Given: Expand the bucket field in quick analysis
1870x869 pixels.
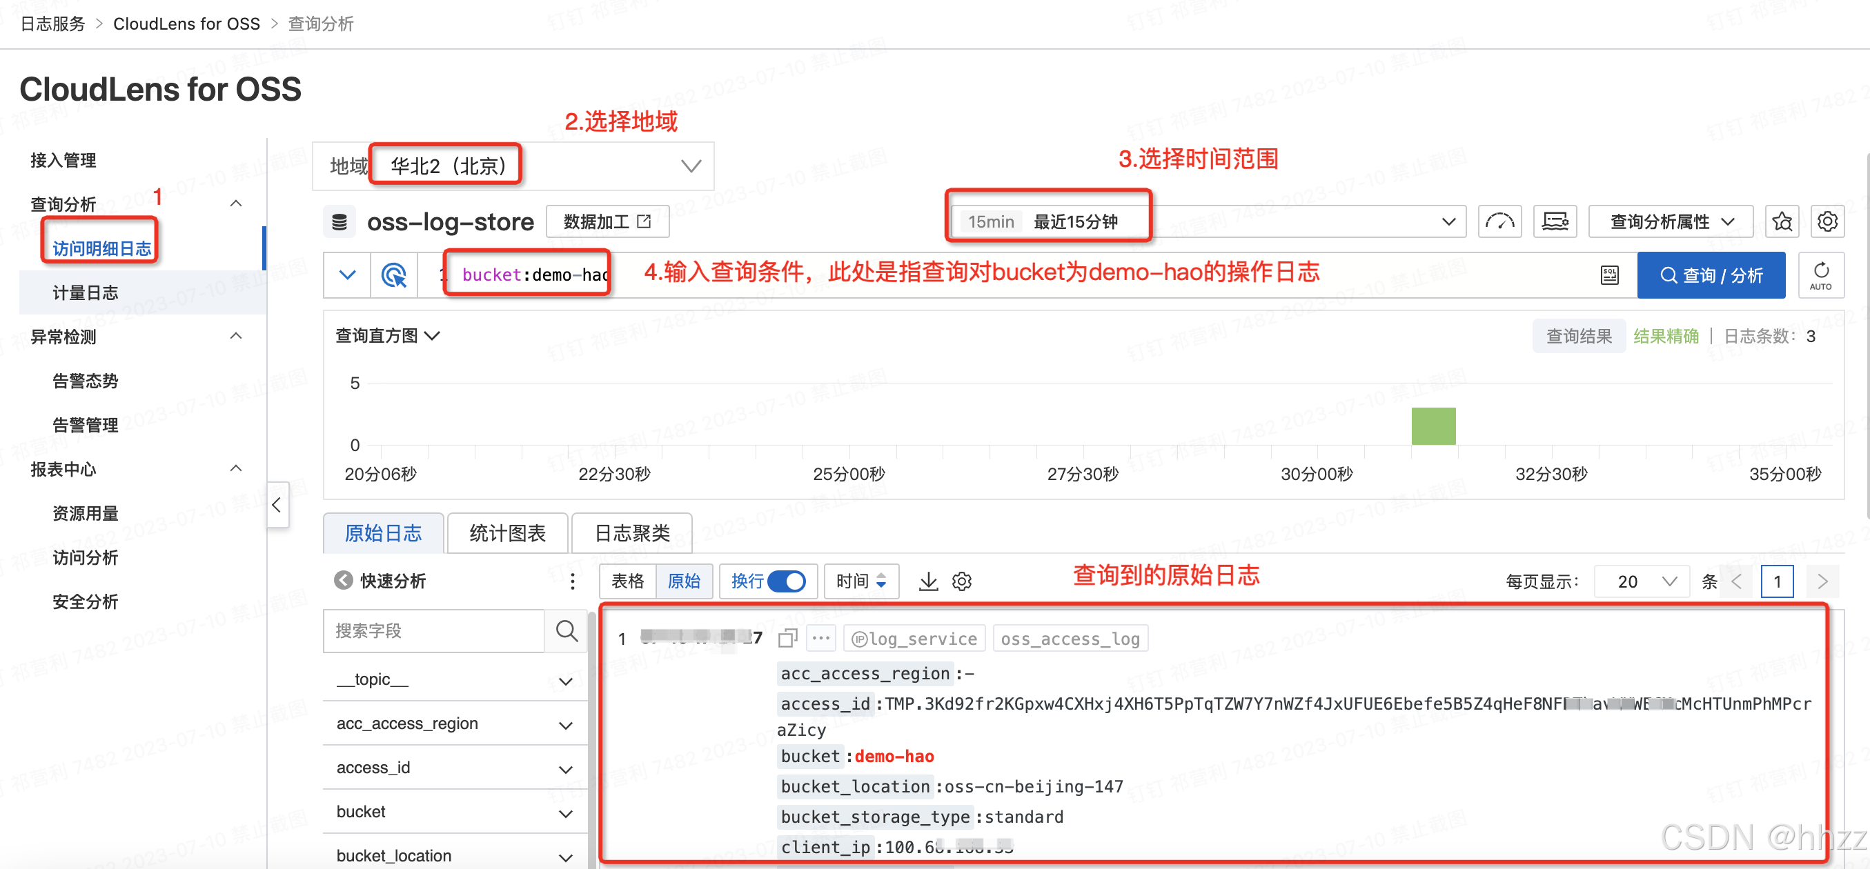Looking at the screenshot, I should 566,813.
